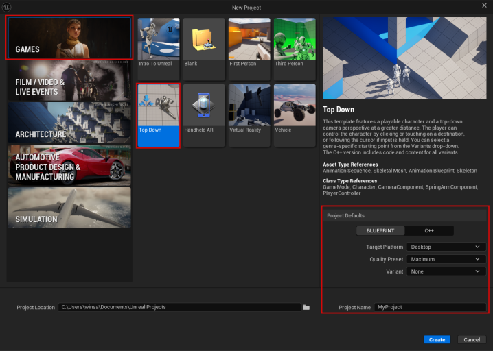
Task: Switch project type to Blueprint
Action: coord(380,231)
